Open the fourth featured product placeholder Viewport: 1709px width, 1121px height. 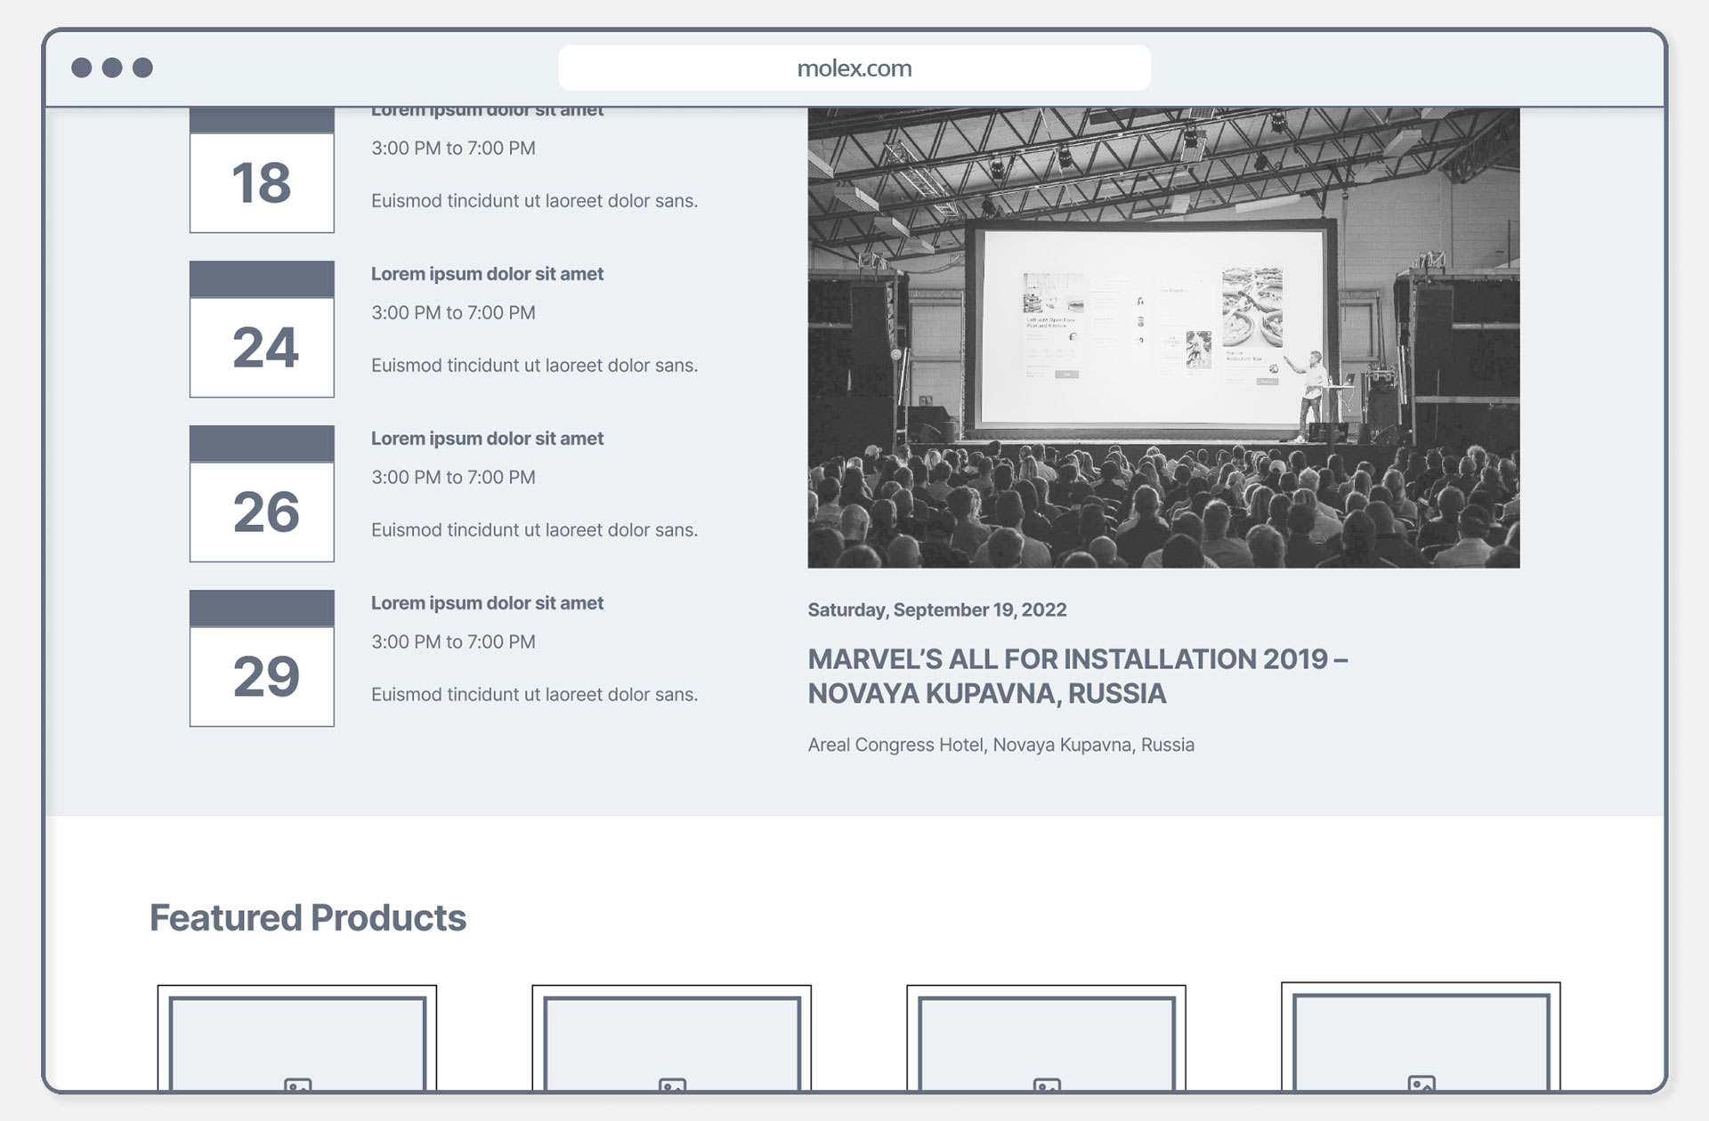point(1421,1036)
